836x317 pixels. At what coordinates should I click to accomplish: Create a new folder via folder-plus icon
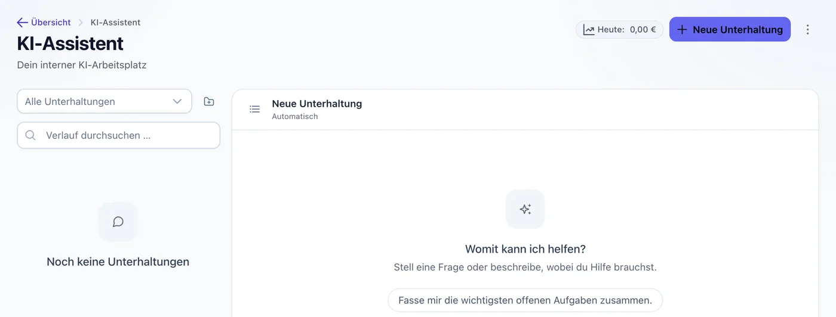[x=209, y=101]
